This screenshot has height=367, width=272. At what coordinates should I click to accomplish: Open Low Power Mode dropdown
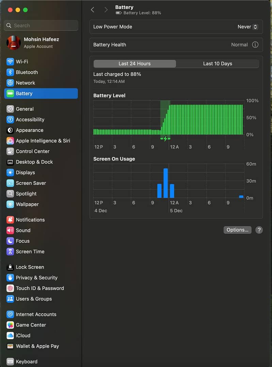click(248, 27)
